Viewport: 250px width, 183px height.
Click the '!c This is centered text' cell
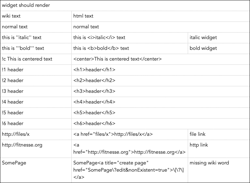pyautogui.click(x=27, y=59)
